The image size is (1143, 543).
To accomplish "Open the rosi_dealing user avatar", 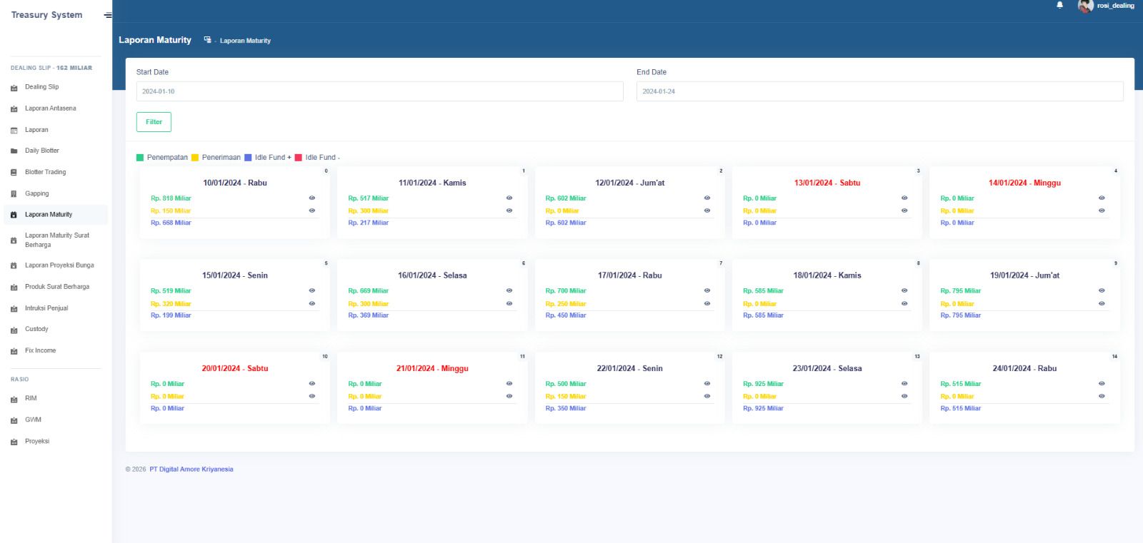I will 1085,6.
